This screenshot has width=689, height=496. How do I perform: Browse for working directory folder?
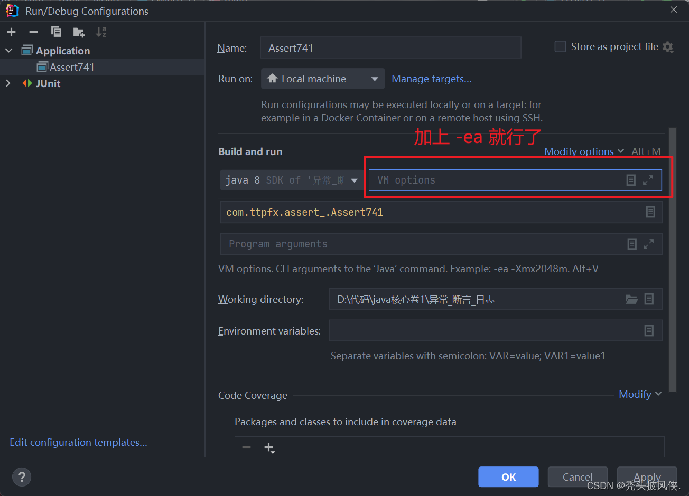coord(631,299)
